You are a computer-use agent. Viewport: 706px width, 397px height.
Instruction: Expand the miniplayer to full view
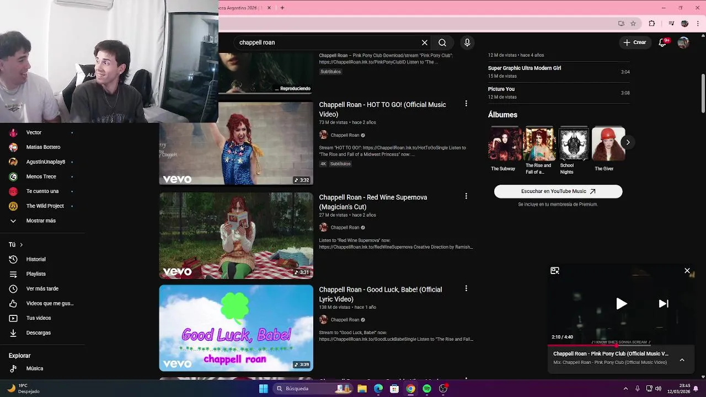pyautogui.click(x=555, y=271)
